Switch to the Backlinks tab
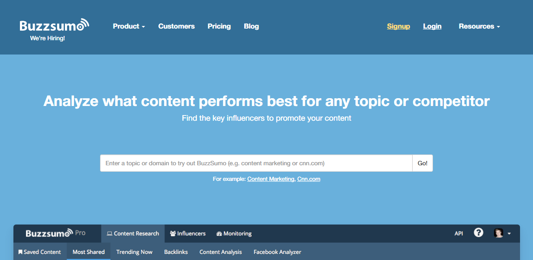This screenshot has height=260, width=533. point(176,252)
